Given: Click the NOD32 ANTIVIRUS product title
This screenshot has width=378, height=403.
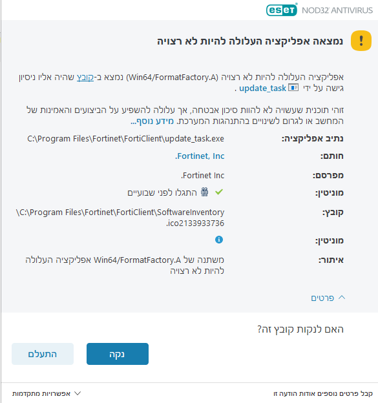Looking at the screenshot, I should (337, 10).
